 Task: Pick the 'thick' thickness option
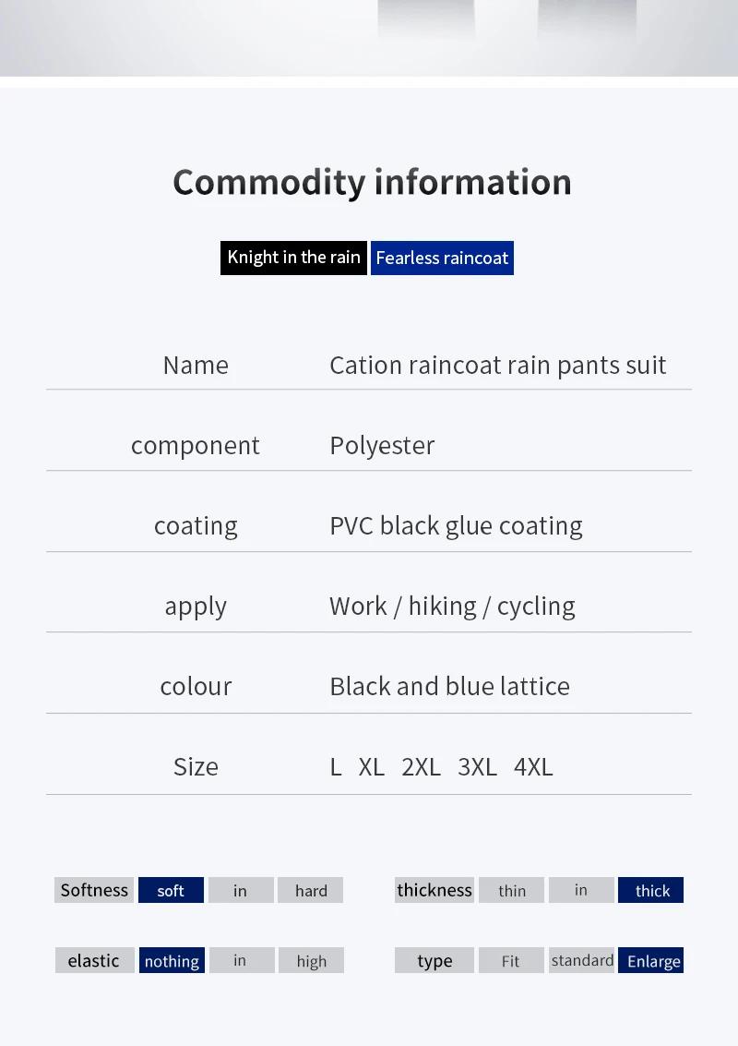[x=650, y=890]
